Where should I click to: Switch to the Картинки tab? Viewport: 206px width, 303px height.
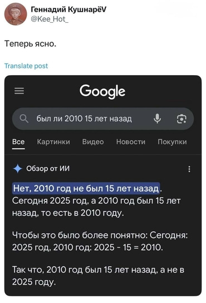pos(53,142)
